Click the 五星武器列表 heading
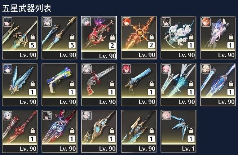The width and height of the screenshot is (238, 155). (27, 8)
